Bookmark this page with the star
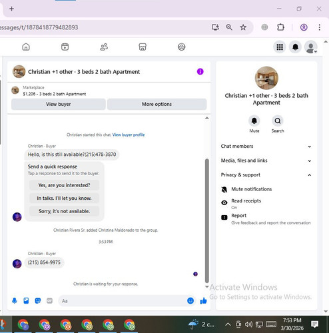Image resolution: width=329 pixels, height=333 pixels. pos(243,27)
